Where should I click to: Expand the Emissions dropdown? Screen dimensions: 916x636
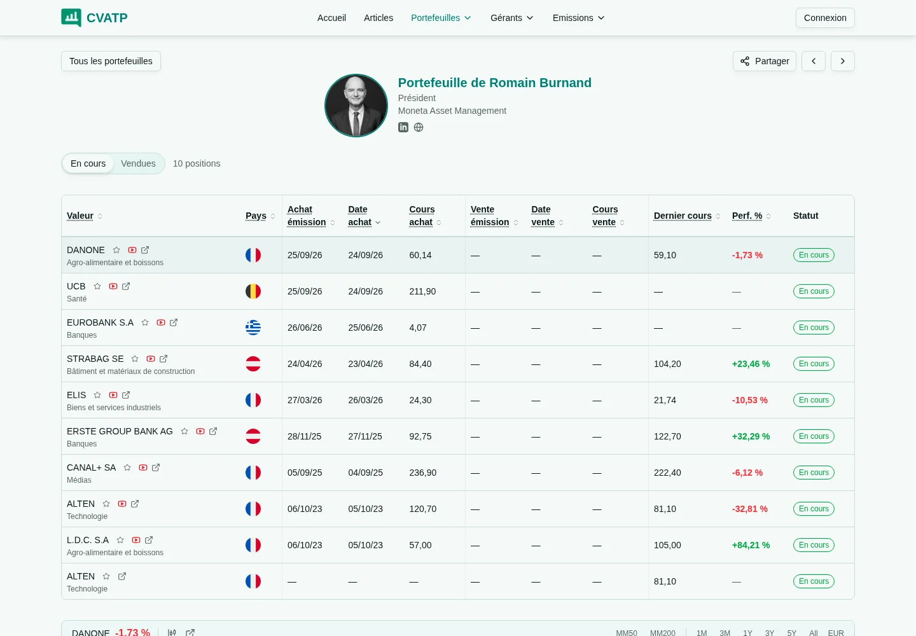coord(579,18)
